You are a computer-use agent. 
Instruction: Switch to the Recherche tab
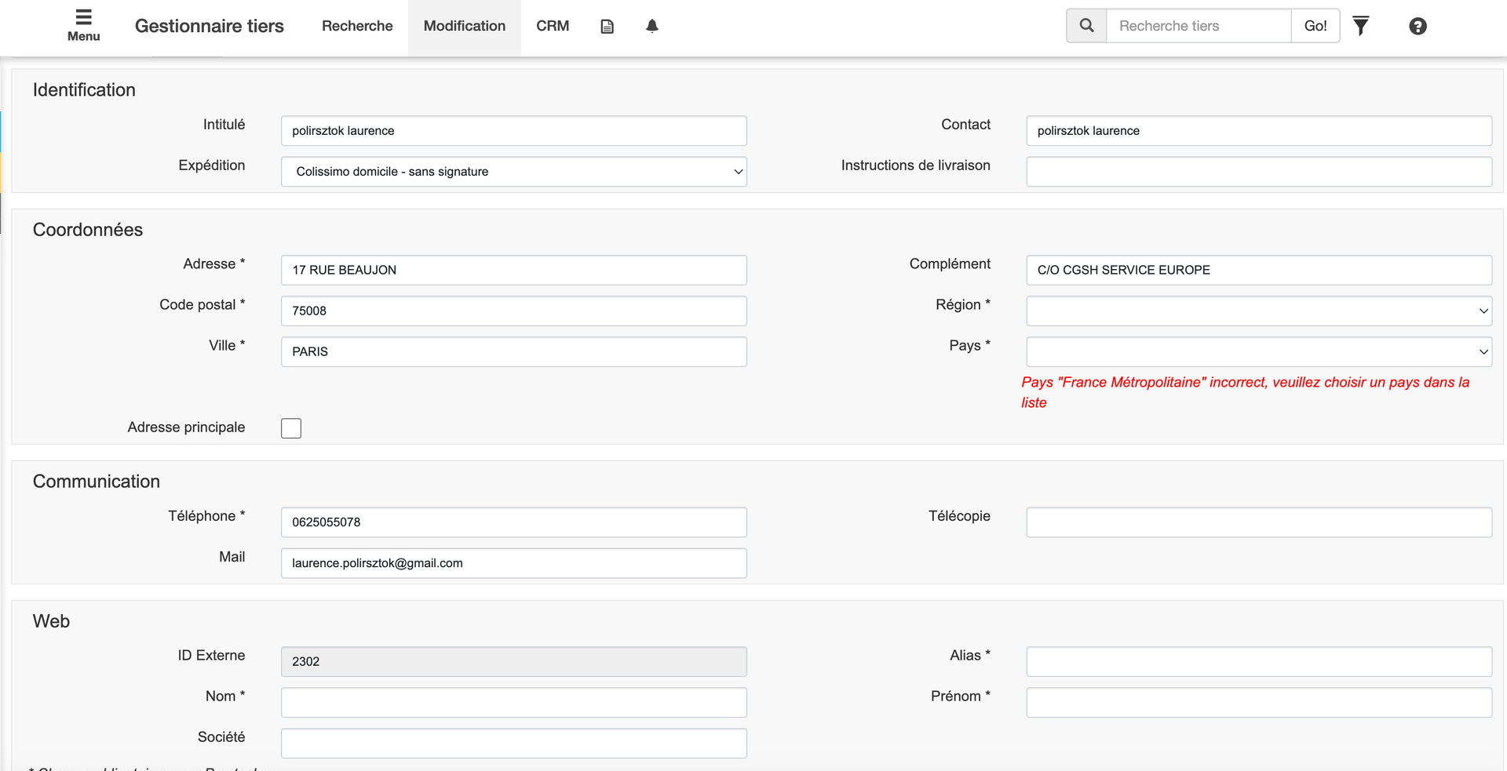click(x=357, y=27)
